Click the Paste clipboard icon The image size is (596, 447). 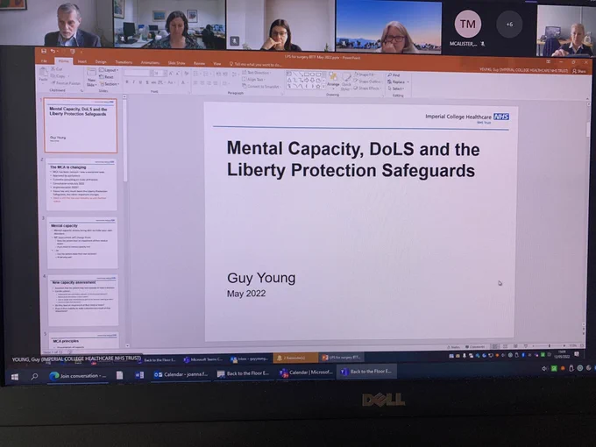pos(43,74)
